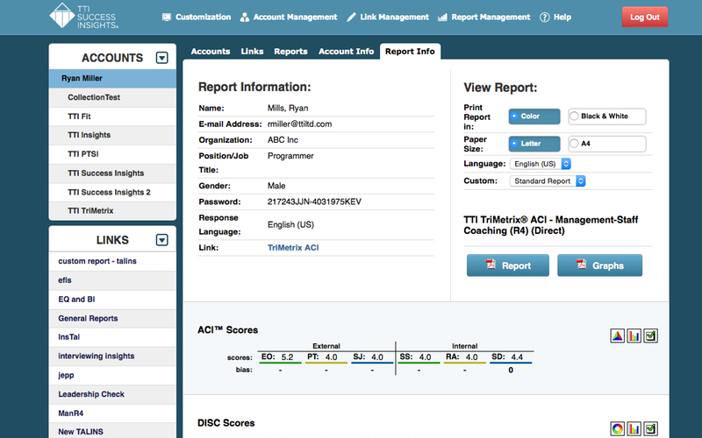Viewport: 702px width, 438px height.
Task: Click the PDF icon on Report button
Action: (x=491, y=265)
